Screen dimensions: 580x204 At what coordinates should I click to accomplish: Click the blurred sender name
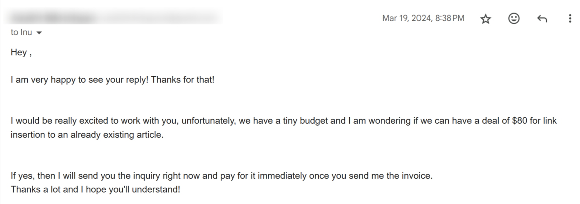(52, 17)
